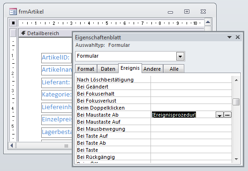Close the frmArtikel window
The height and width of the screenshot is (171, 248).
pyautogui.click(x=203, y=11)
